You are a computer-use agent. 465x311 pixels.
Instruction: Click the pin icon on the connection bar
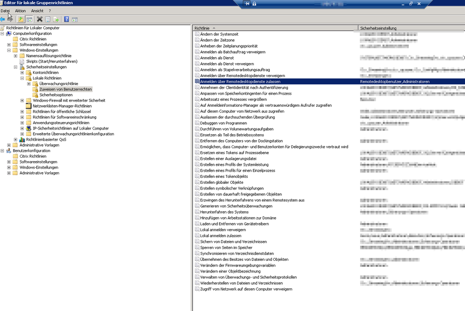coord(247,3)
